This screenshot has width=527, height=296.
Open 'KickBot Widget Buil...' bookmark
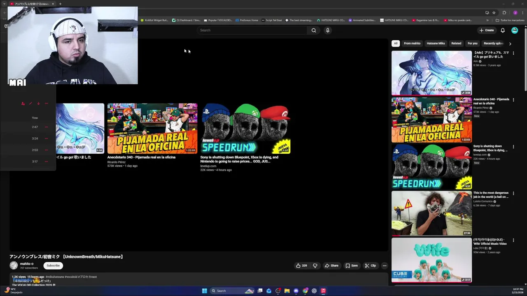pyautogui.click(x=154, y=20)
